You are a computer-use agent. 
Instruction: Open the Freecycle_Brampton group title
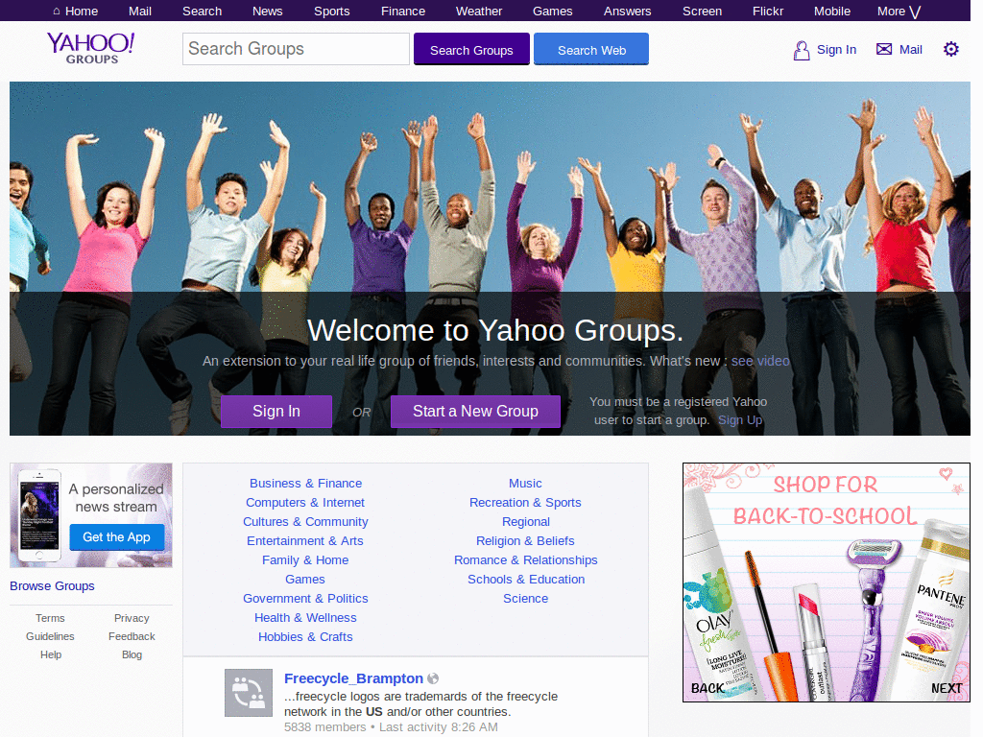pyautogui.click(x=353, y=678)
